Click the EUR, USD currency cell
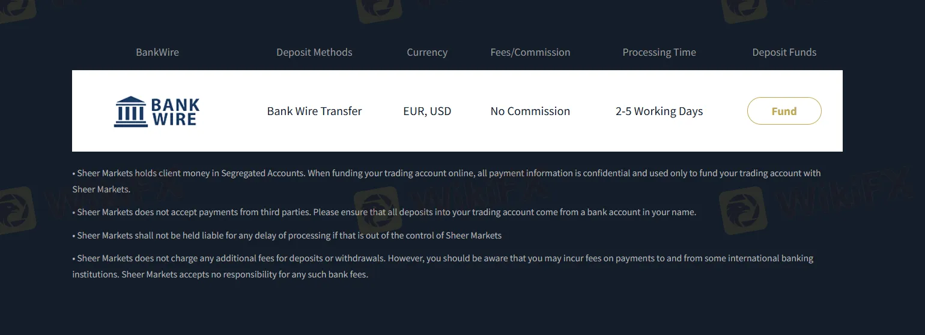This screenshot has height=335, width=925. tap(427, 111)
